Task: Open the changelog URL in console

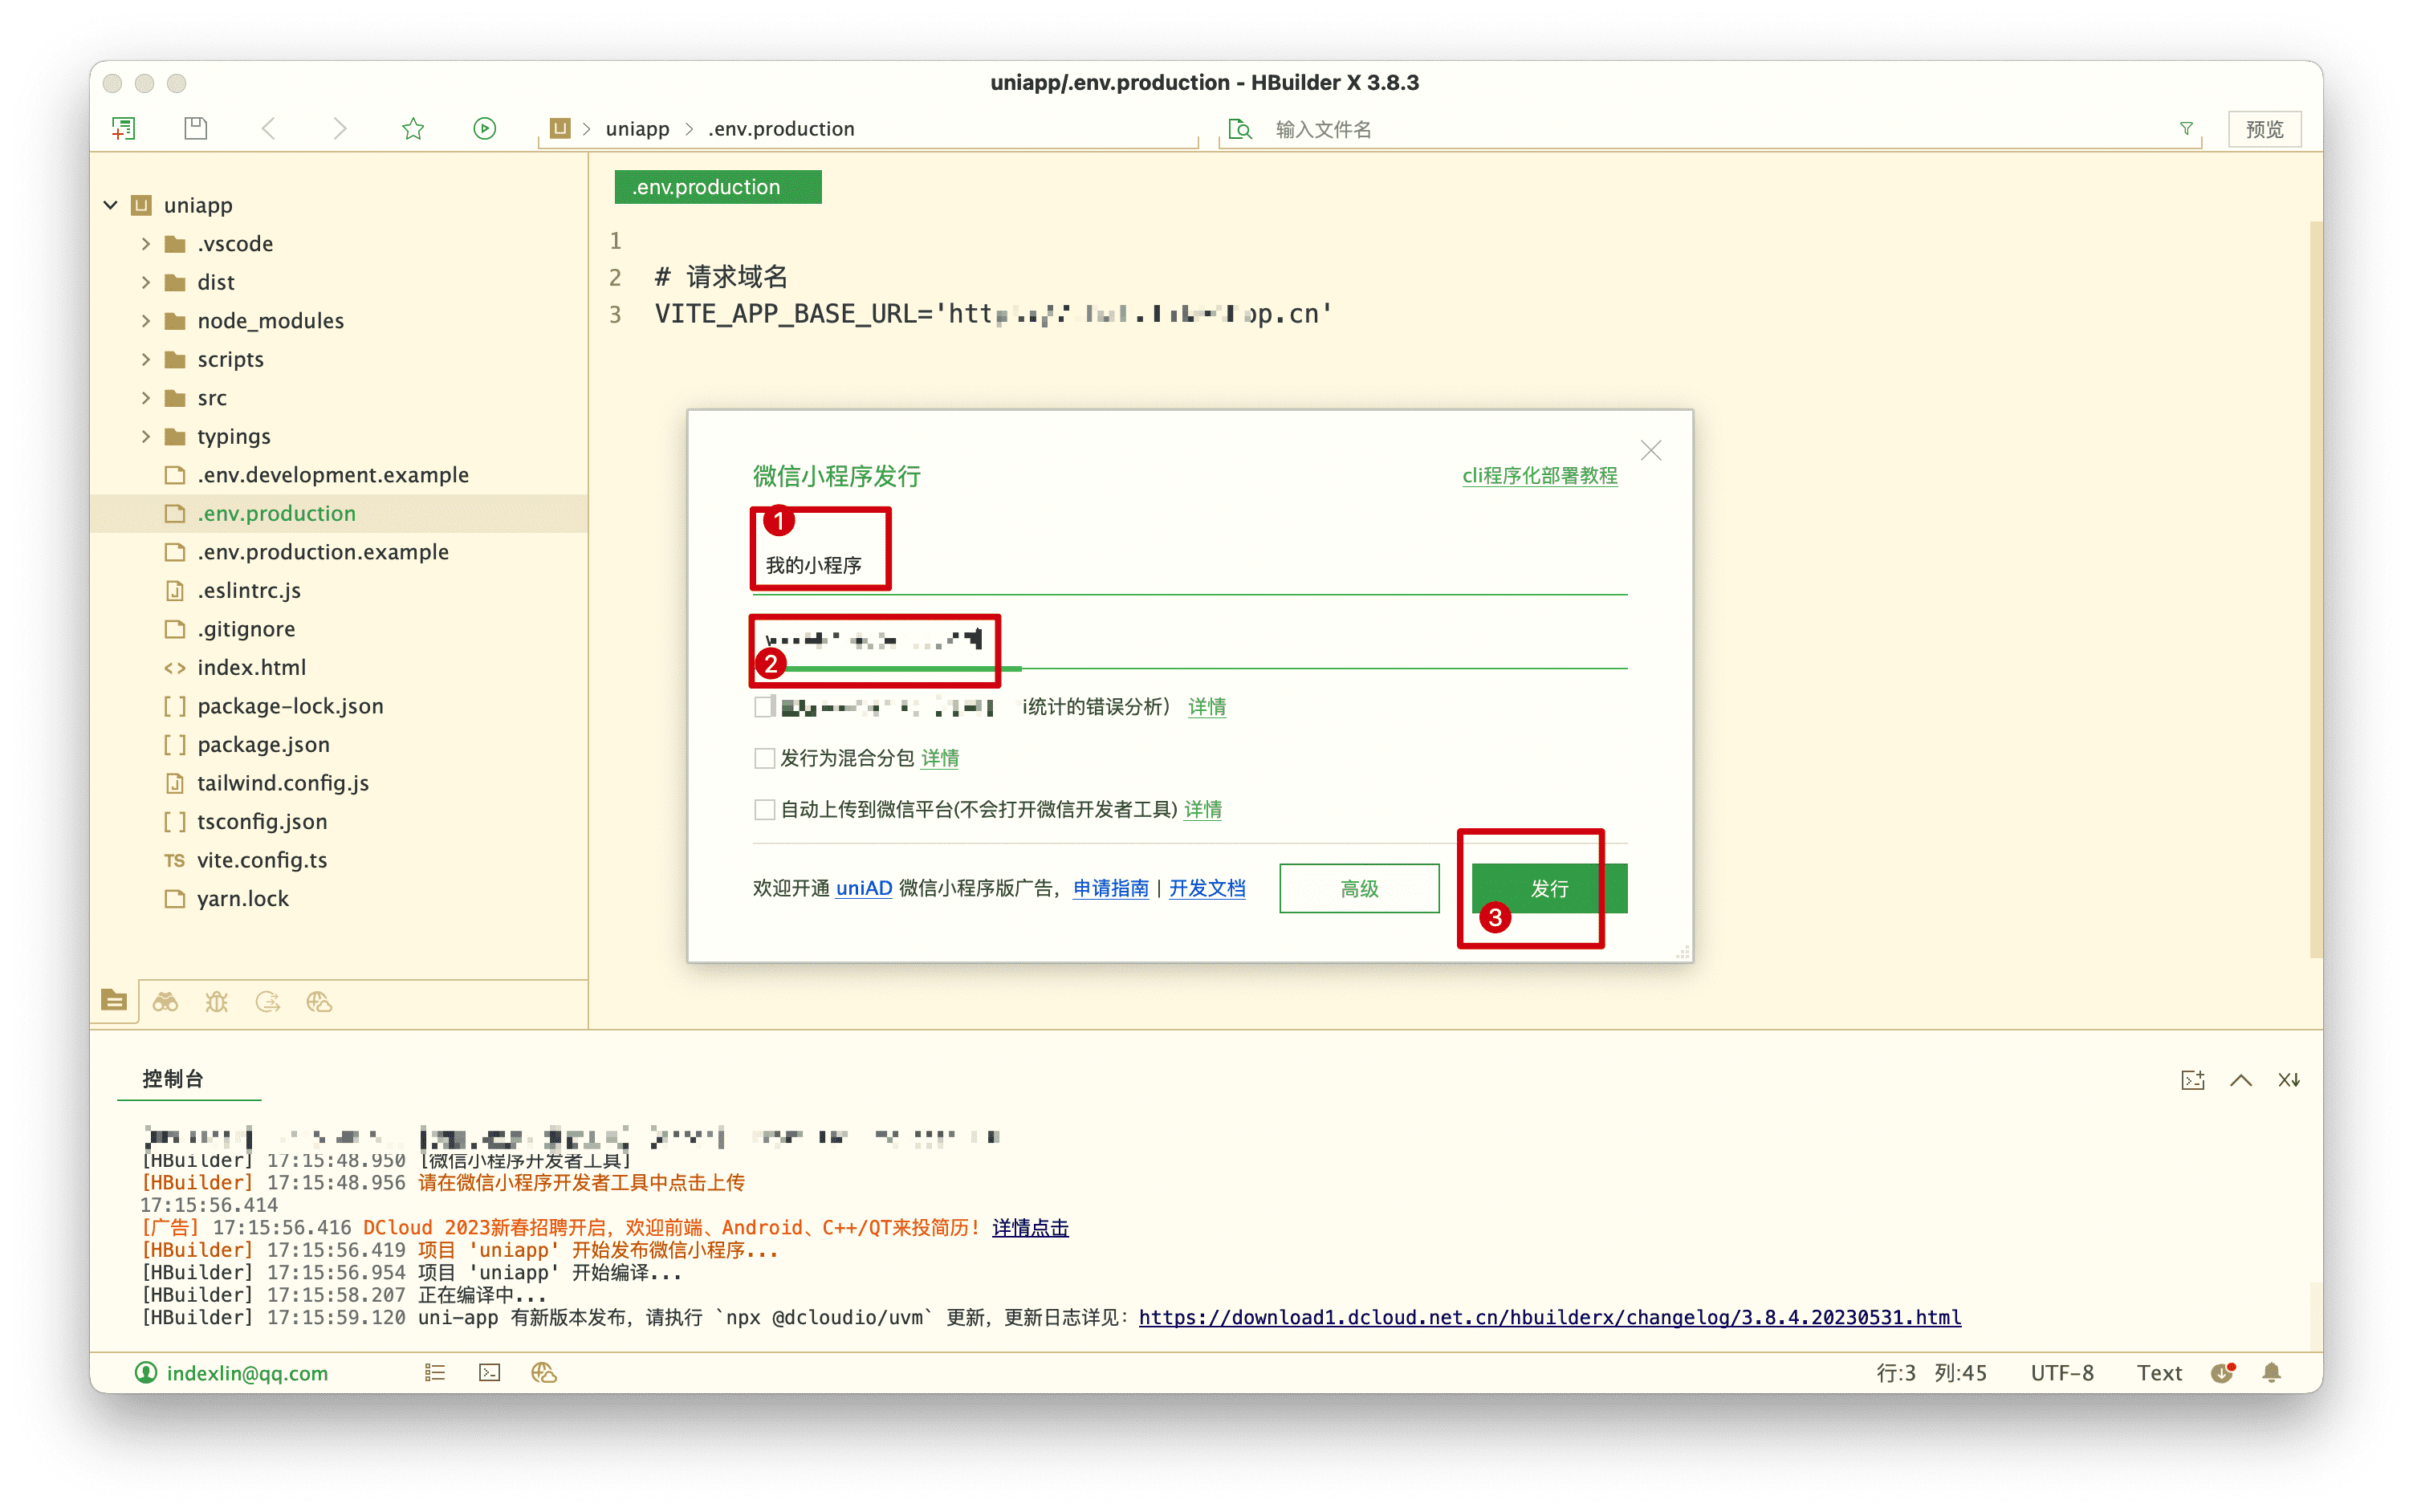Action: coord(1549,1318)
